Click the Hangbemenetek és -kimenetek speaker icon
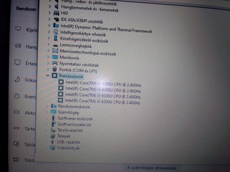Image resolution: width=230 pixels, height=172 pixels. [56, 7]
